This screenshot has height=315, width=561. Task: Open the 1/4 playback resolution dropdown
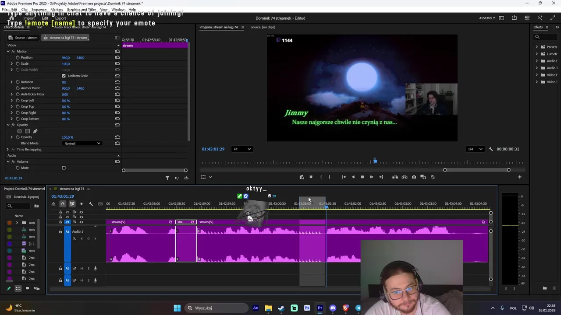point(475,149)
